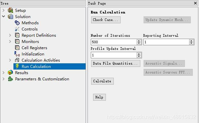Click the Calculate button
Viewport: 199px width, 123px height.
pyautogui.click(x=102, y=81)
